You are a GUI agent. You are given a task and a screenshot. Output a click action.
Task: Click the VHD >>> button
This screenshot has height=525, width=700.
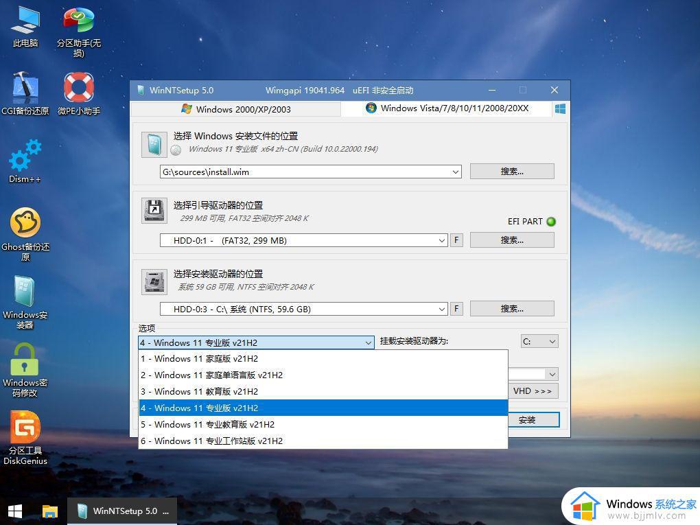pyautogui.click(x=533, y=391)
